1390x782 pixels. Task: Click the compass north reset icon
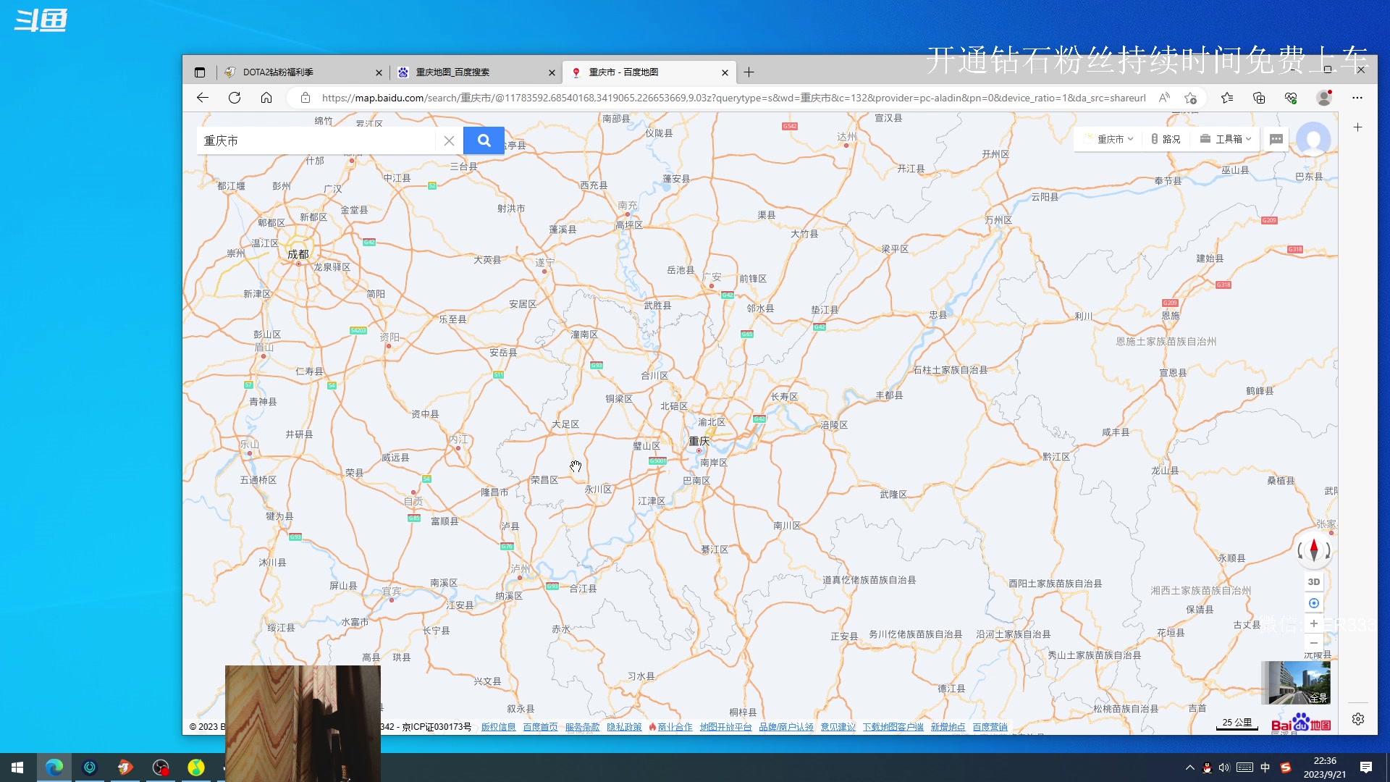(1313, 551)
